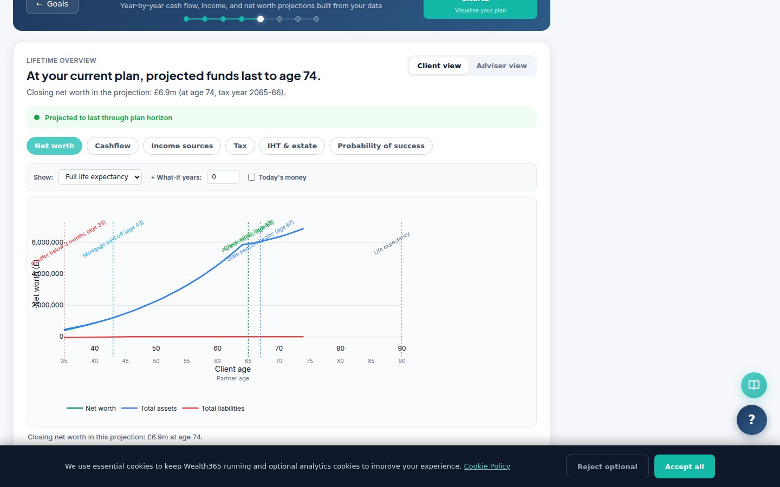Accept all cookies
This screenshot has width=780, height=487.
pyautogui.click(x=685, y=466)
